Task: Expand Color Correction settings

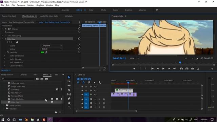Action: (4, 66)
